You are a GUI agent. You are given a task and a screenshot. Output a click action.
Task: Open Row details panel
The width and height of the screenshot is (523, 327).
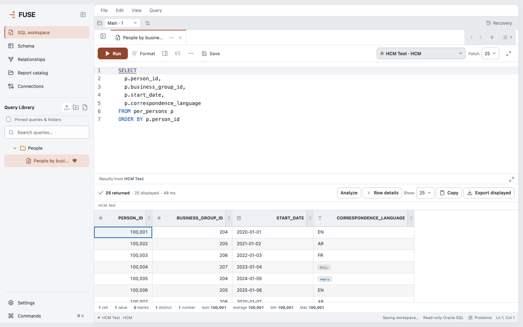coord(382,193)
